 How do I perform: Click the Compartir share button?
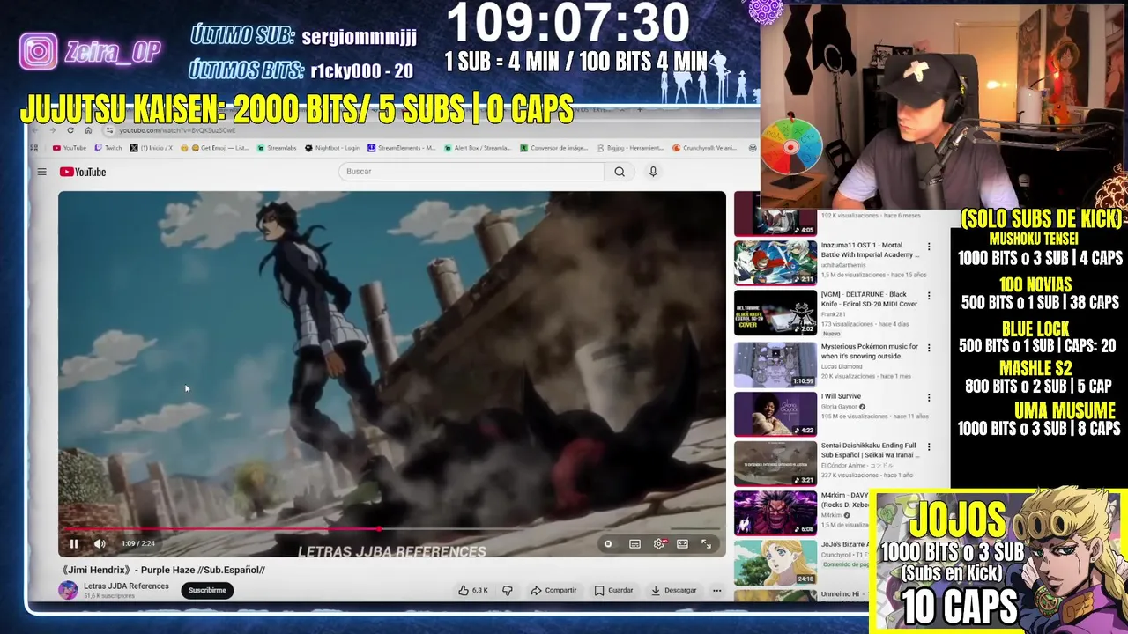(553, 590)
